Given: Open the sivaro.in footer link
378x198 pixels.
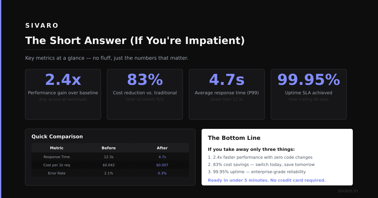Looking at the screenshot, I should click(x=348, y=191).
